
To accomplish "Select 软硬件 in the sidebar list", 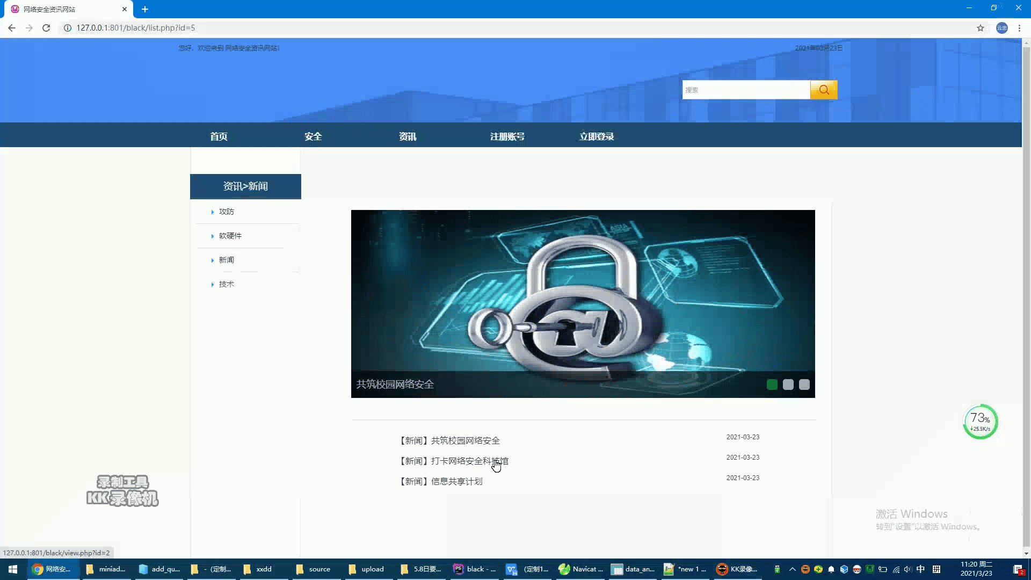I will pyautogui.click(x=230, y=236).
